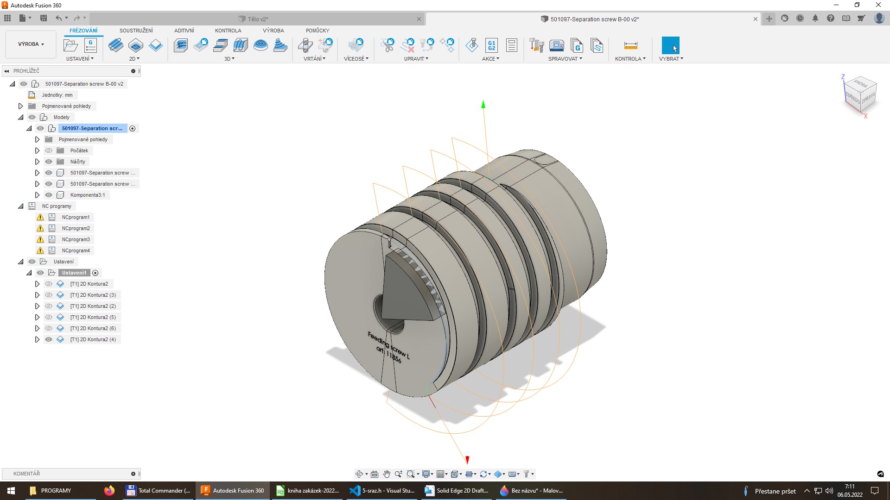Switch to the Tělo v2 document tab
Image resolution: width=890 pixels, height=500 pixels.
(257, 19)
